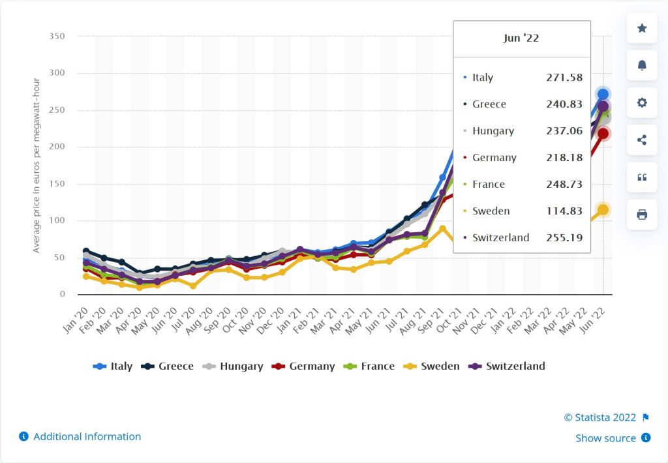Open chart settings gear icon
Image resolution: width=668 pixels, height=463 pixels.
[642, 102]
